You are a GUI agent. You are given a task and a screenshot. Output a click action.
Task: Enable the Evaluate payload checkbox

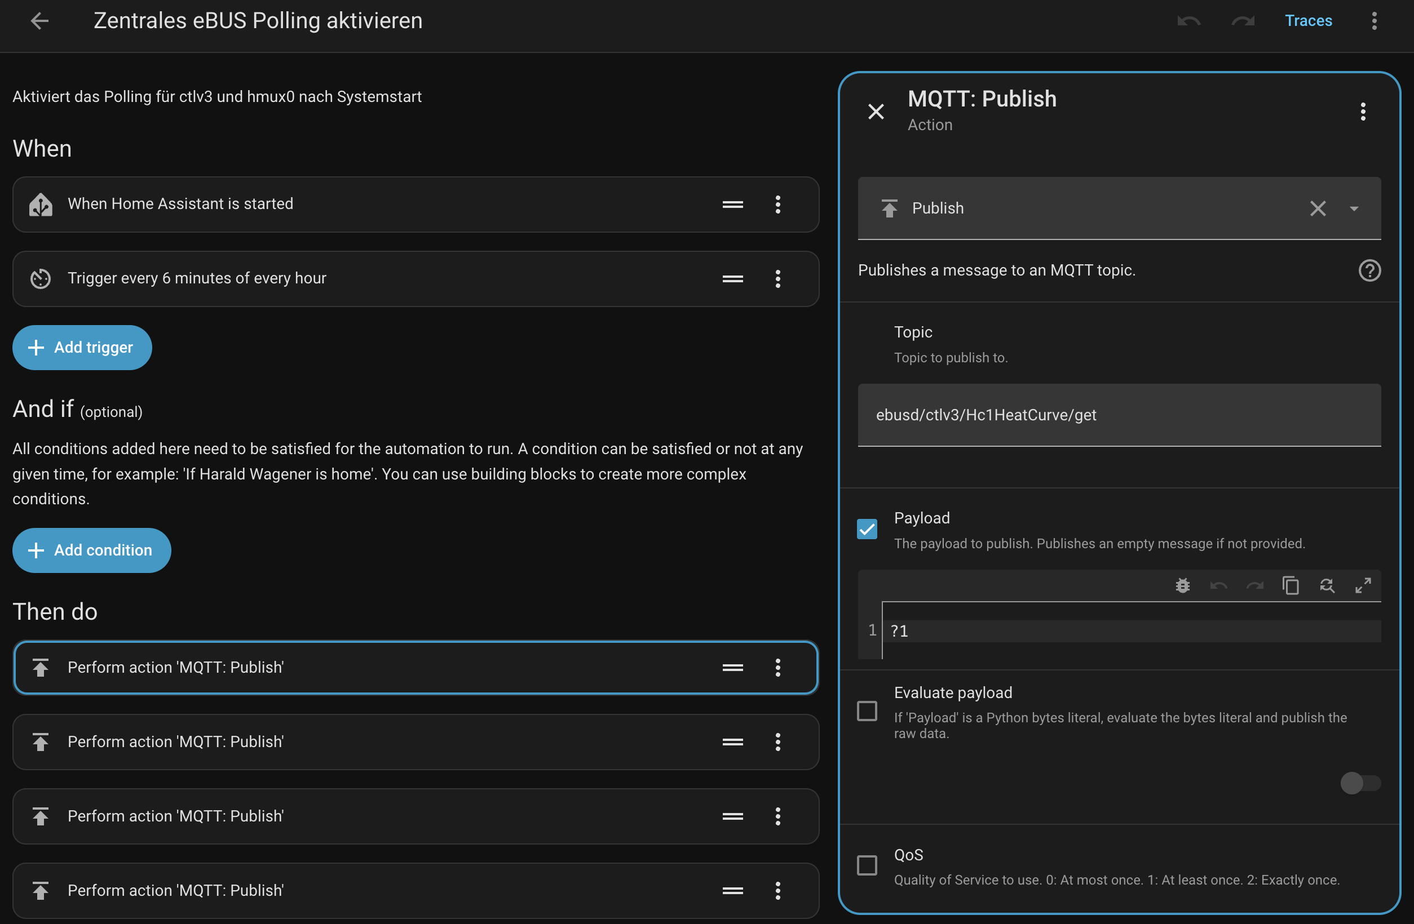click(x=867, y=711)
